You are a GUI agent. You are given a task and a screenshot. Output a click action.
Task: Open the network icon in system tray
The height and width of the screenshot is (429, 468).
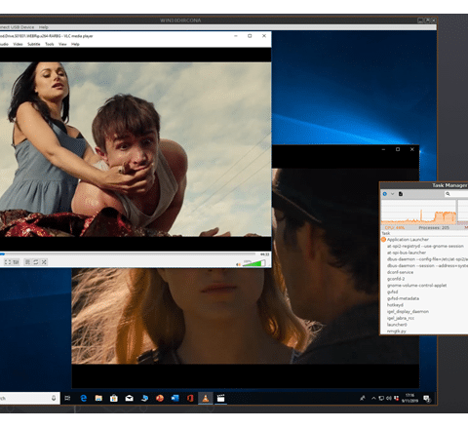[381, 398]
